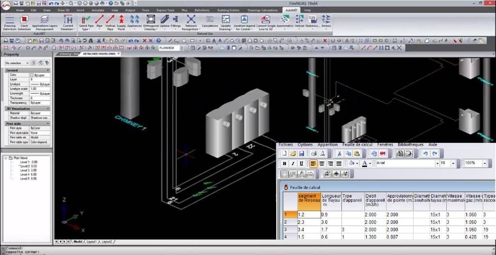Image resolution: width=496 pixels, height=255 pixels.
Task: Click the 4M icon in calculation toolbar
Action: (383, 153)
